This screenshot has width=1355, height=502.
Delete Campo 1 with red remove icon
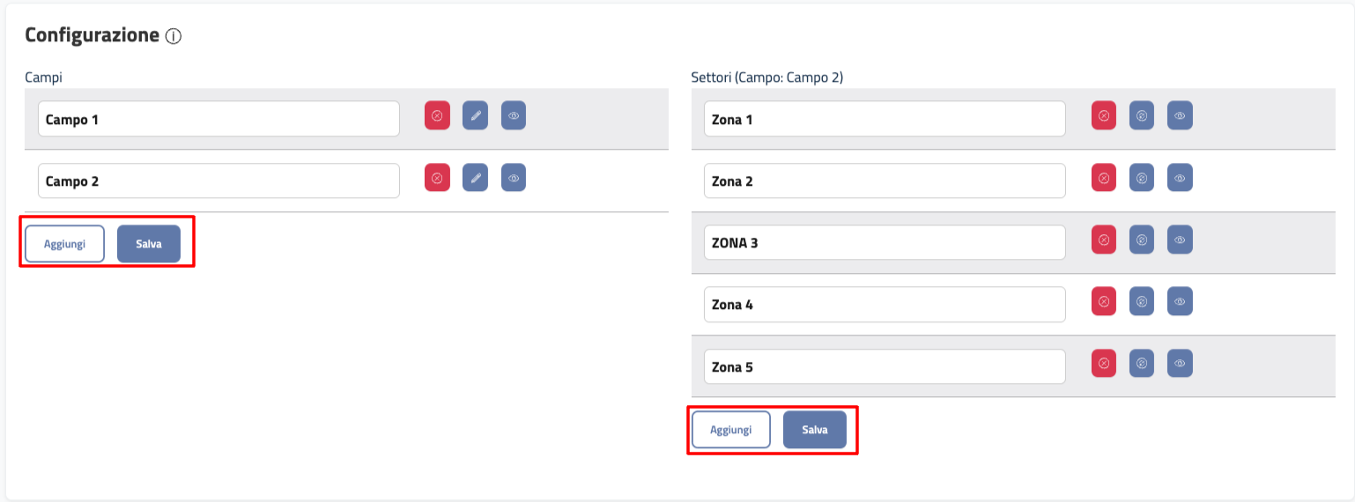(437, 115)
